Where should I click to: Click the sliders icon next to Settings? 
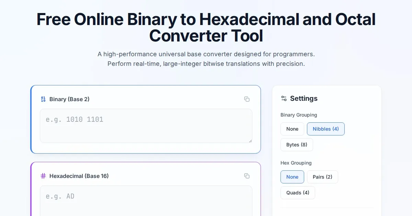pos(284,98)
